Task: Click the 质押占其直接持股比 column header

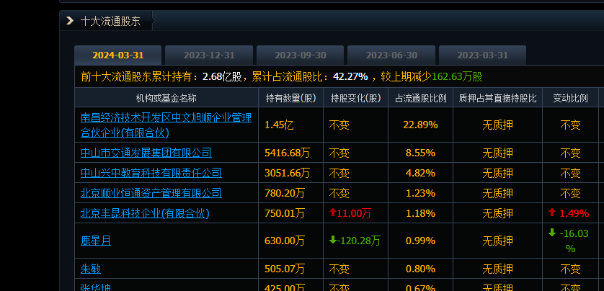Action: coord(497,98)
